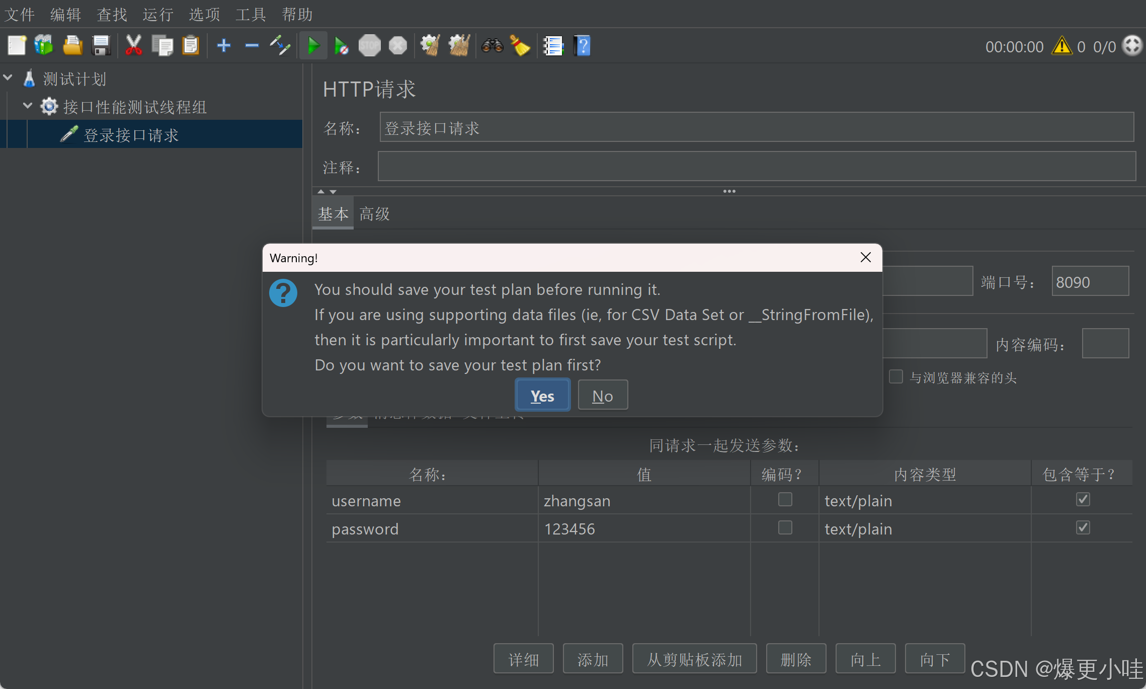Toggle the encode checkbox for password row

click(x=785, y=527)
